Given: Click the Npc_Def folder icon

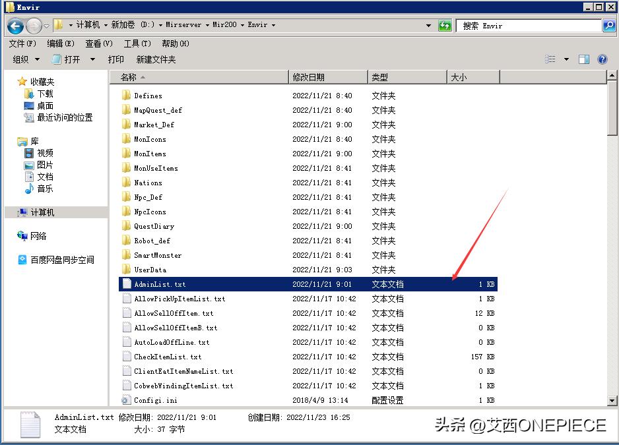Looking at the screenshot, I should 126,197.
